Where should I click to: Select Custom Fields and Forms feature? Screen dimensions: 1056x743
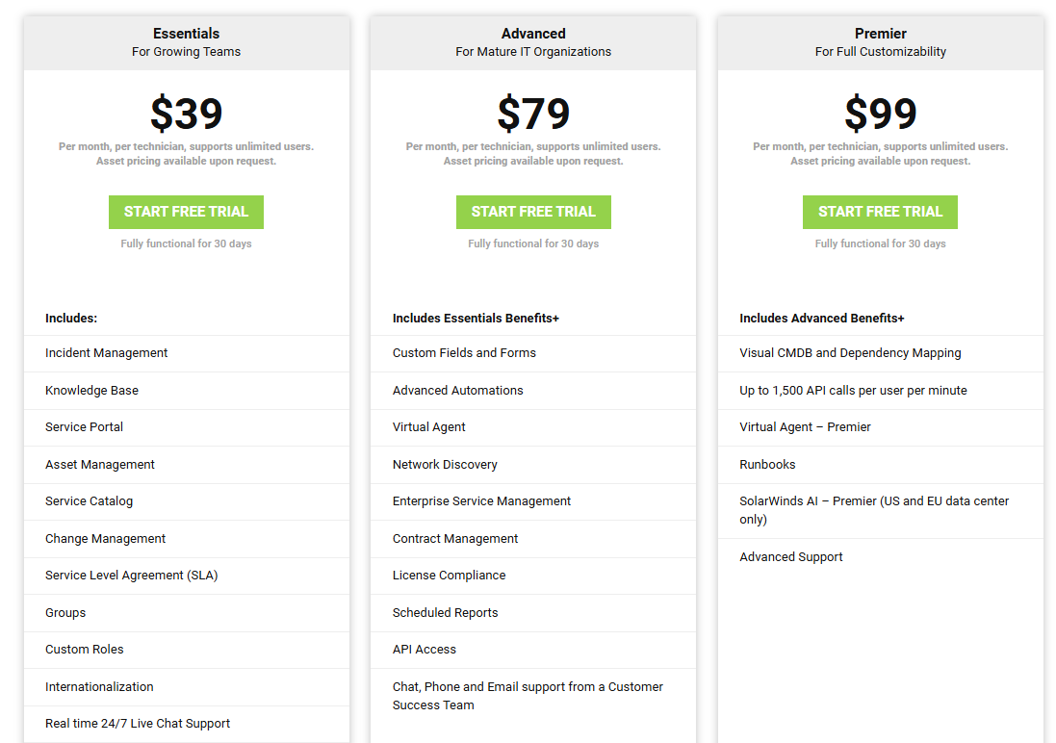(464, 353)
